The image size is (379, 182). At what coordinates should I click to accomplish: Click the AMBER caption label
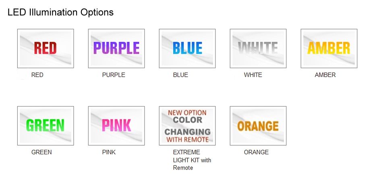(325, 75)
